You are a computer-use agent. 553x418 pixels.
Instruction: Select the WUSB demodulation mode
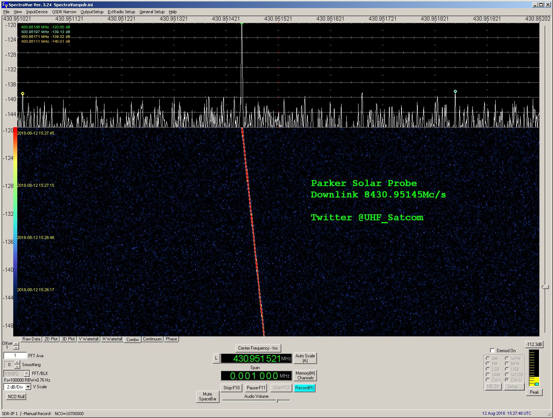tap(507, 375)
